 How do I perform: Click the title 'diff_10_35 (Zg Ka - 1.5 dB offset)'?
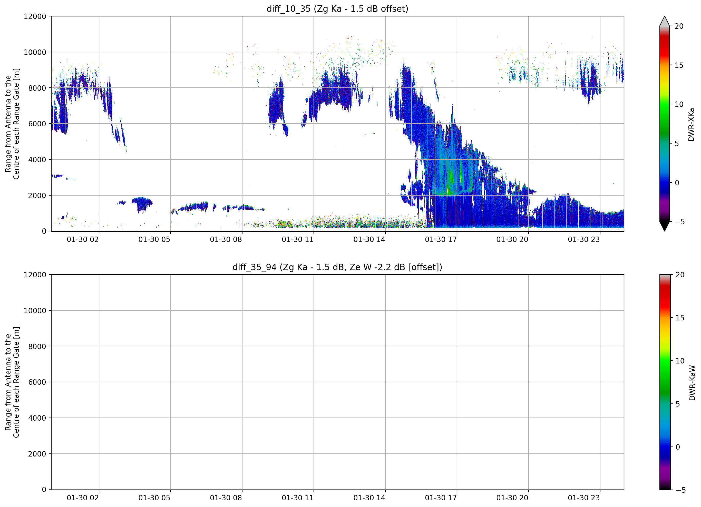(x=337, y=9)
